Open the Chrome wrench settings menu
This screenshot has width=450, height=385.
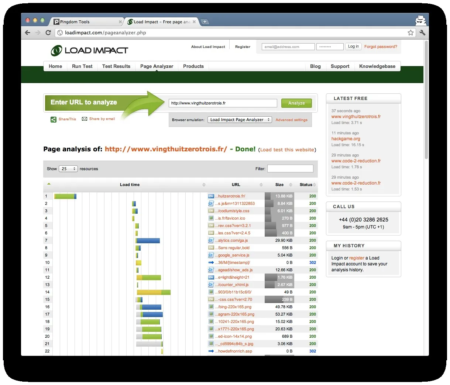[422, 32]
